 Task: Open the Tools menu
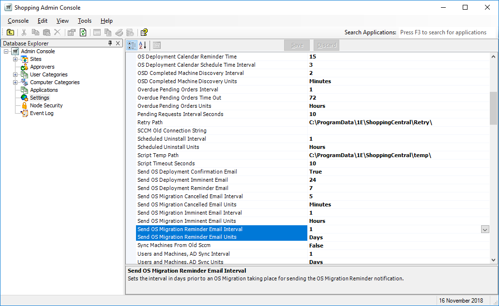pyautogui.click(x=85, y=21)
